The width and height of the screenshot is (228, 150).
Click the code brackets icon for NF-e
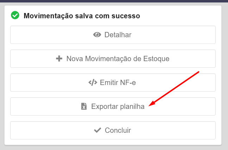click(x=93, y=83)
